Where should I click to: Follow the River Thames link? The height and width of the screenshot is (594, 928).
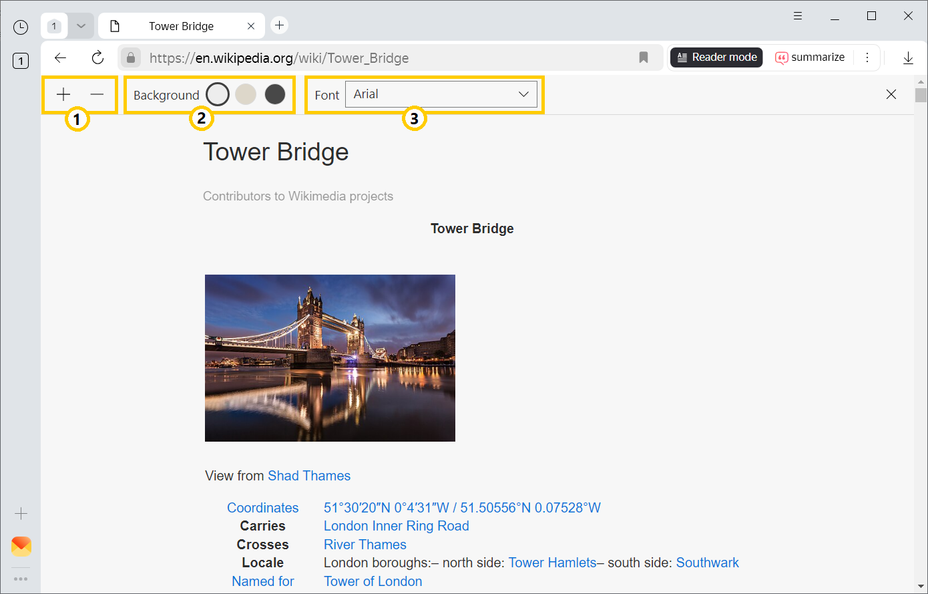coord(365,544)
